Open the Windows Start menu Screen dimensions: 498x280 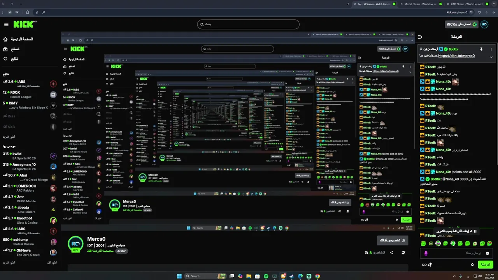[179, 276]
